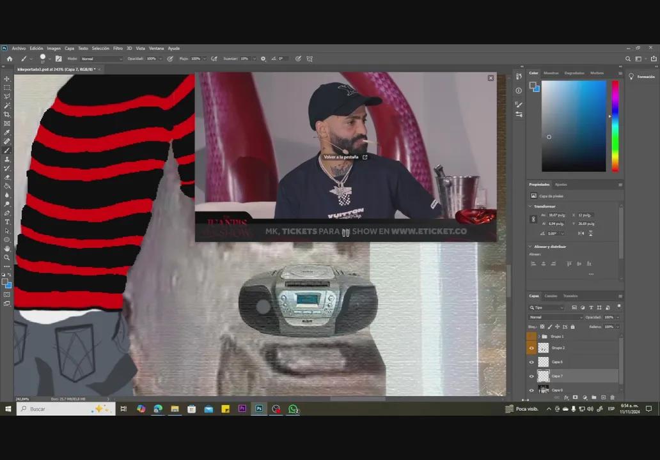Viewport: 660px width, 460px height.
Task: Switch to the Muestras tab
Action: point(551,73)
